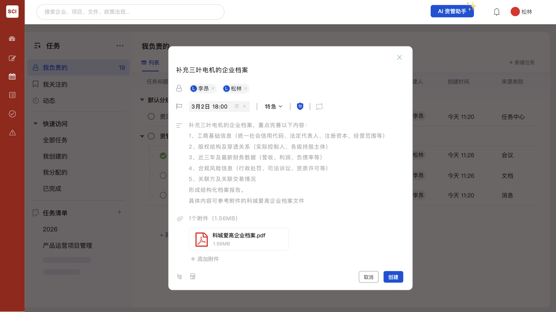Click the 来源类别 column header
This screenshot has width=556, height=312.
pos(512,82)
